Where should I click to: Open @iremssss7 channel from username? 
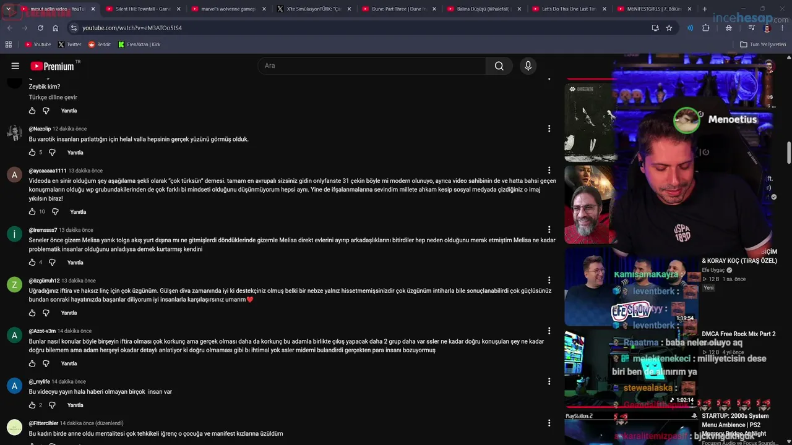pos(43,230)
